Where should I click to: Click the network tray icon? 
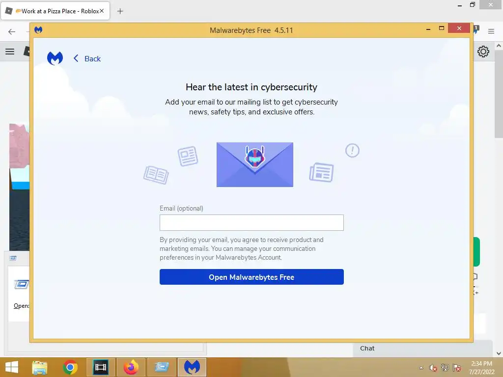[445, 367]
